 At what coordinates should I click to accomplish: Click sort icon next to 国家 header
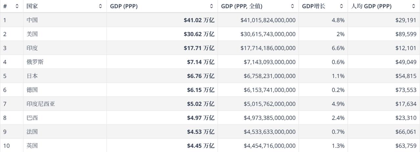click(x=100, y=6)
